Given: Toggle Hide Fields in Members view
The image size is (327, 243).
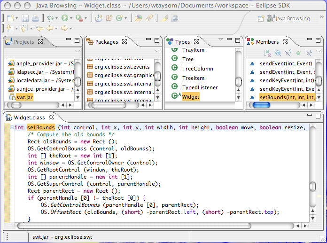Looking at the screenshot, I should click(278, 53).
